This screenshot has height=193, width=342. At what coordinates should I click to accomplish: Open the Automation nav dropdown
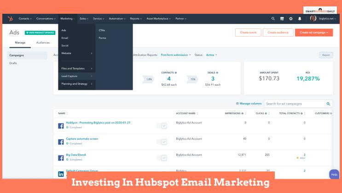117,19
